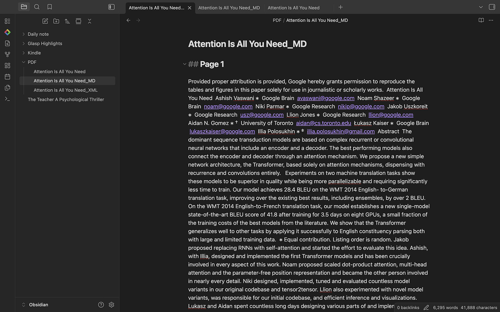Click the note title heading
The image size is (500, 312).
[247, 44]
